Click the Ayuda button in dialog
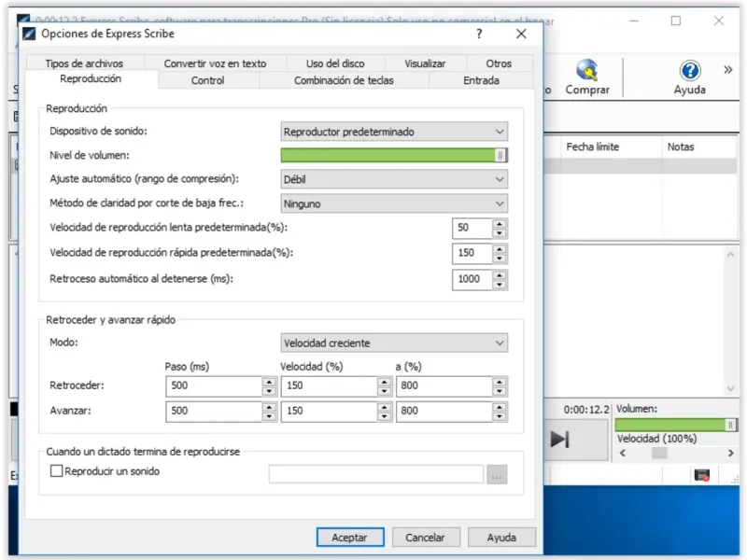The image size is (747, 560). (x=501, y=538)
